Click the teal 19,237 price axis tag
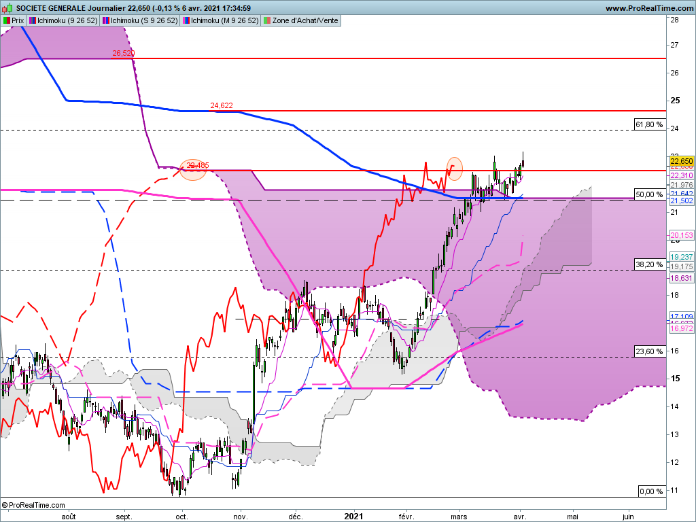The width and height of the screenshot is (696, 522). click(x=681, y=257)
